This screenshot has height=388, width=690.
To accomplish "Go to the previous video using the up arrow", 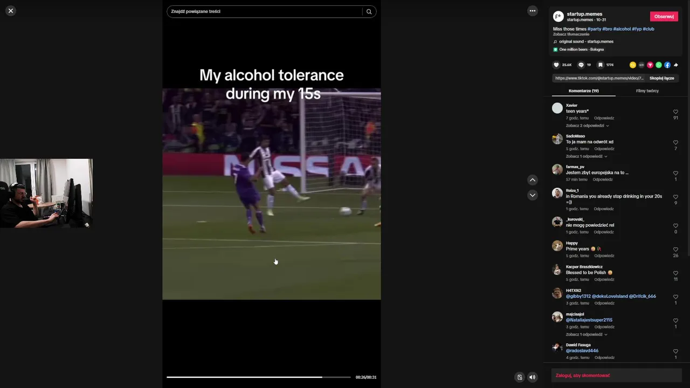I will (533, 180).
